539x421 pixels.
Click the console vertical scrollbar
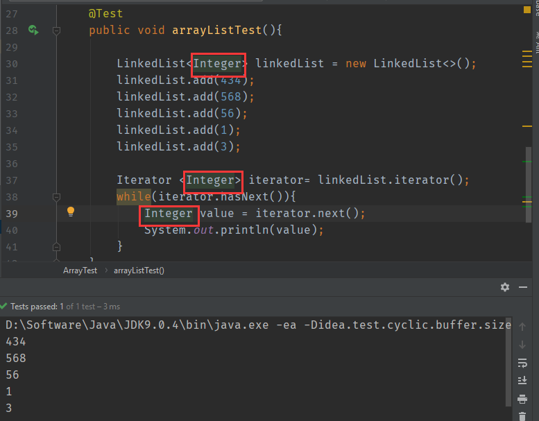click(508, 361)
